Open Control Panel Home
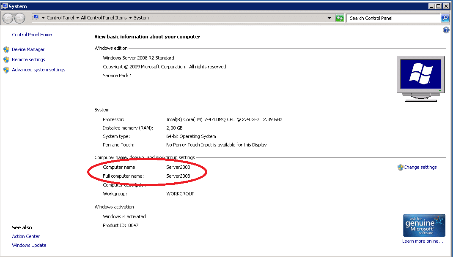Screen dimensions: 453x257 32,35
